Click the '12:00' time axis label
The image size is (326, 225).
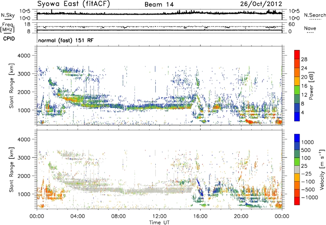[159, 216]
